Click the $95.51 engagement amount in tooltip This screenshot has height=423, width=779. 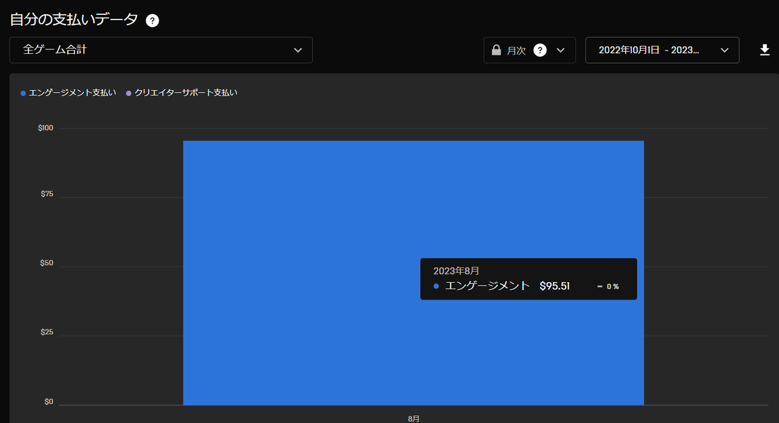tap(555, 285)
